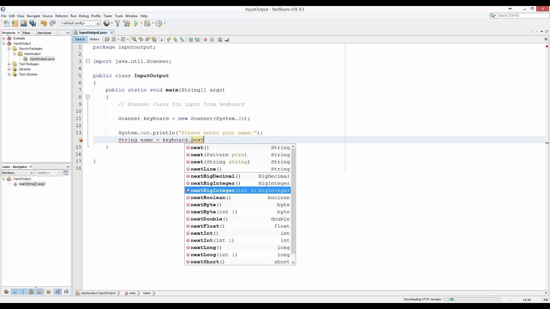Click the Profile Project icon
The width and height of the screenshot is (550, 309).
(159, 24)
